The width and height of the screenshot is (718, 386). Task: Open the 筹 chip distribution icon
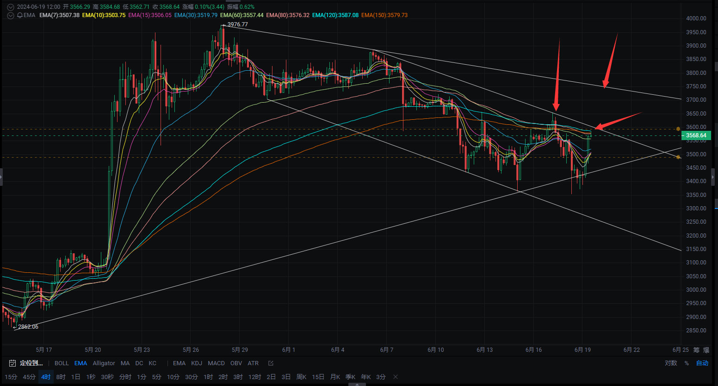pos(697,350)
